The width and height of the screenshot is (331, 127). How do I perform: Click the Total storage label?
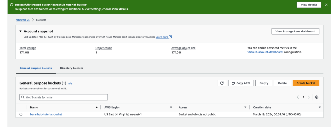coord(28,48)
